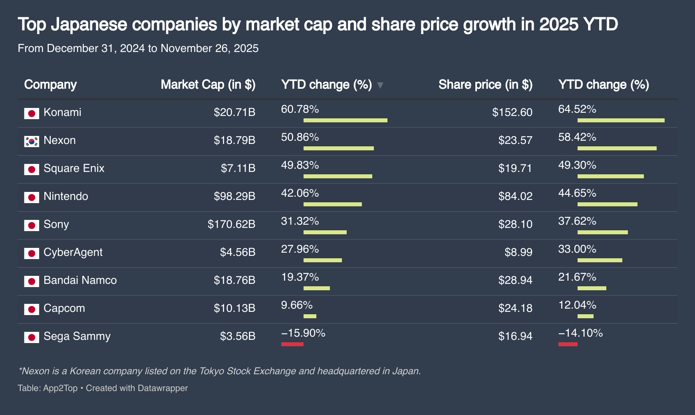Click the rightmost YTD change (%) header
Viewport: 695px width, 415px height.
click(x=604, y=85)
